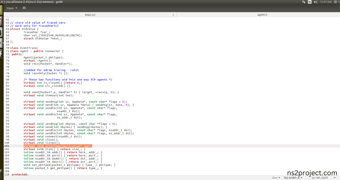This screenshot has width=340, height=180.
Task: Place cursor in highlighted attachApp line 101
Action: 58,146
